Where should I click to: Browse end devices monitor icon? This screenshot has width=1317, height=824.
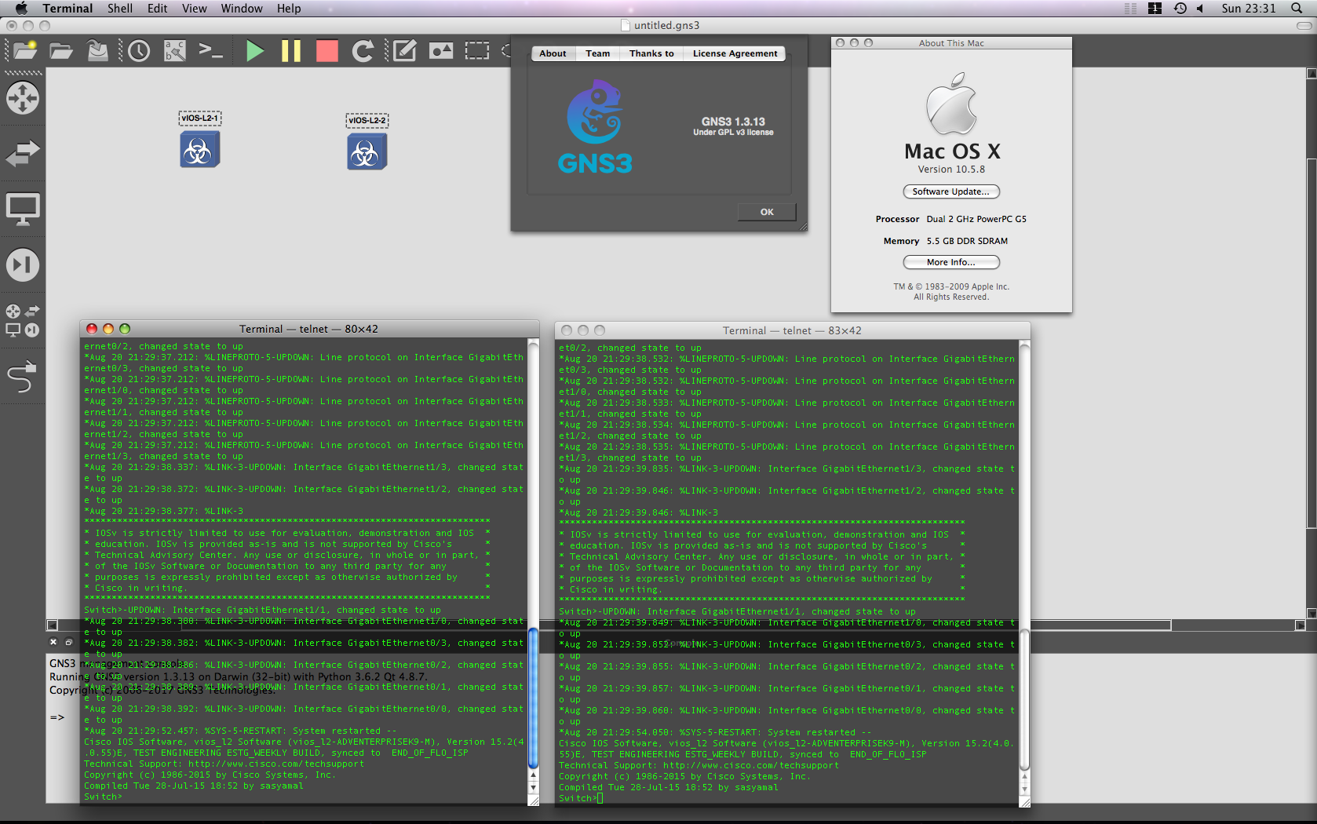click(22, 210)
